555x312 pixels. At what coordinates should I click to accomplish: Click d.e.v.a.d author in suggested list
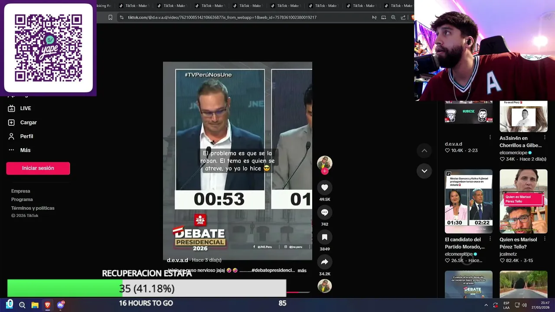pyautogui.click(x=454, y=144)
